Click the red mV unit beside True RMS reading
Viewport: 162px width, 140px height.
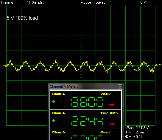click(x=111, y=124)
